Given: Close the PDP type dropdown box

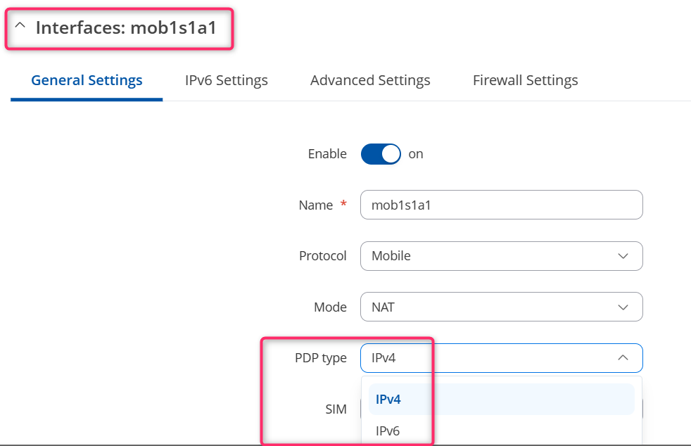Looking at the screenshot, I should coord(502,358).
